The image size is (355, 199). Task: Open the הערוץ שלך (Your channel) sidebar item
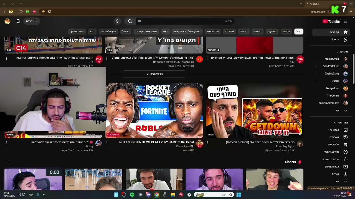(x=331, y=130)
